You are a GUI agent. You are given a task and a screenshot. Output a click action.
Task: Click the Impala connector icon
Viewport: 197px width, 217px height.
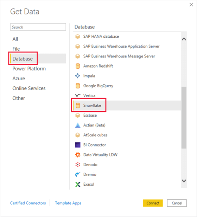tap(78, 76)
